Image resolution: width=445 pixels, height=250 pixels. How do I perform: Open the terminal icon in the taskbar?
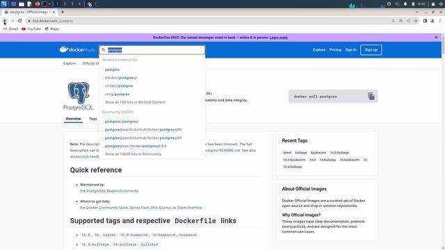coord(44,4)
